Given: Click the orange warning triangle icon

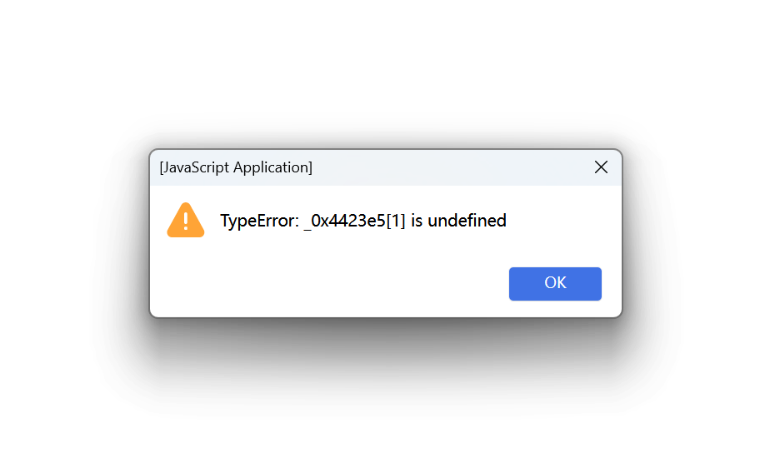Looking at the screenshot, I should [x=186, y=221].
